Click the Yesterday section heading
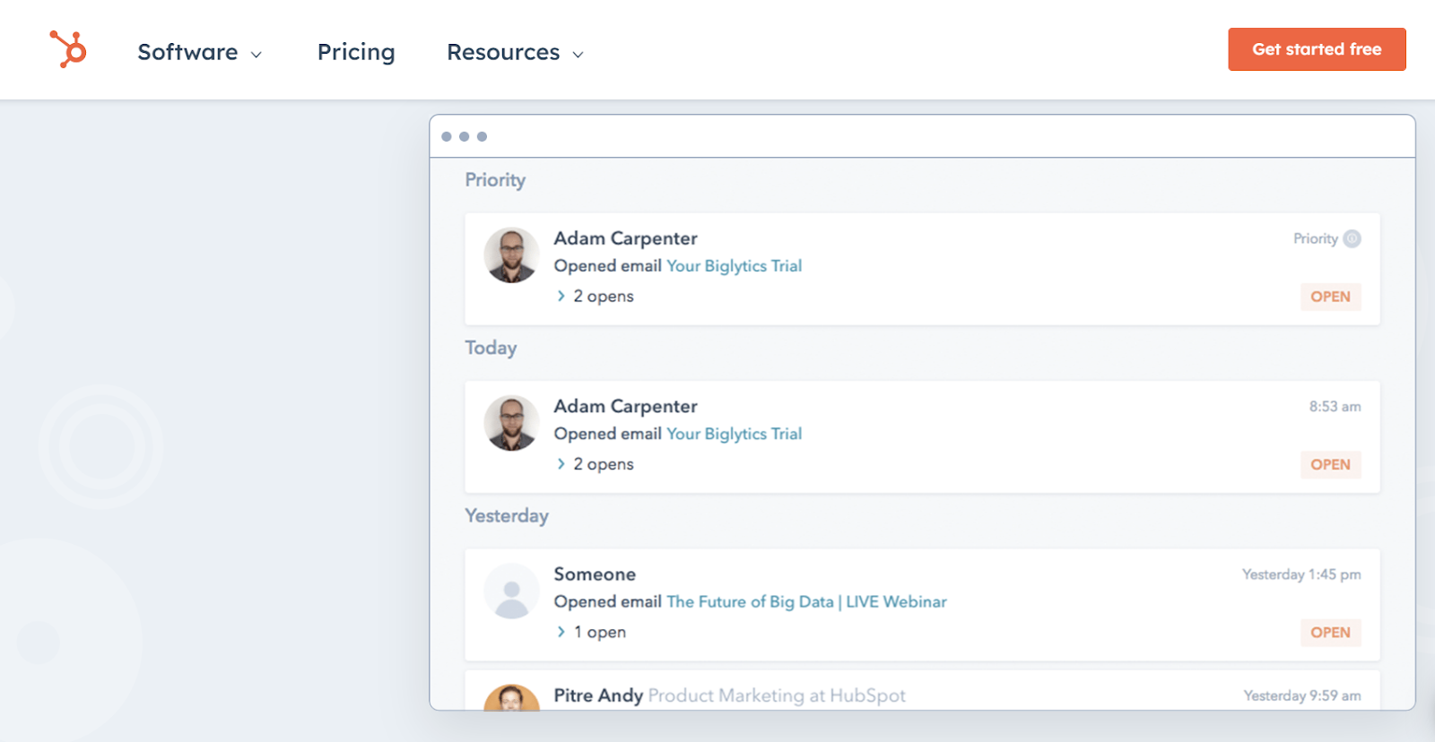This screenshot has width=1435, height=742. [507, 516]
